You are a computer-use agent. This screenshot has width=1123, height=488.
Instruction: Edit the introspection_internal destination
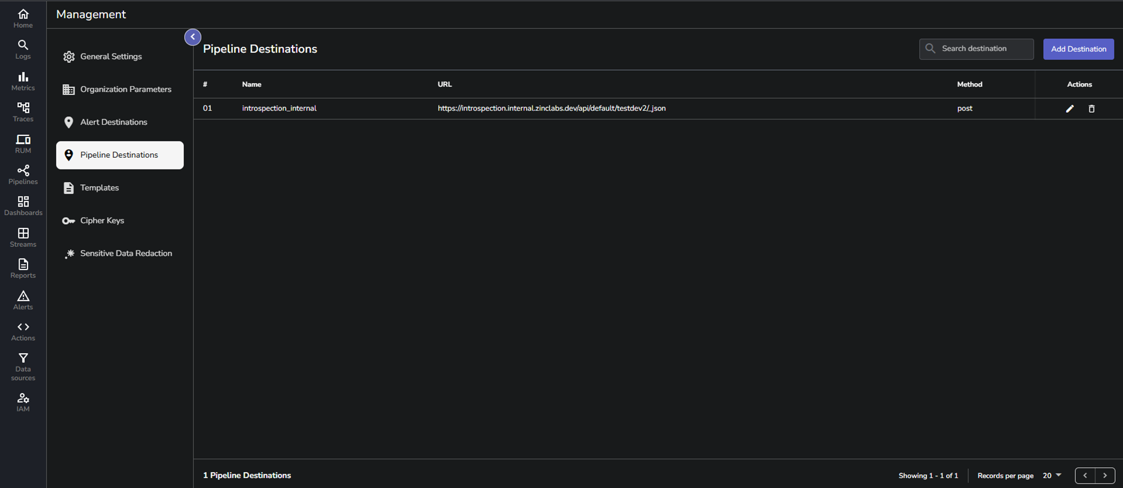(x=1070, y=109)
